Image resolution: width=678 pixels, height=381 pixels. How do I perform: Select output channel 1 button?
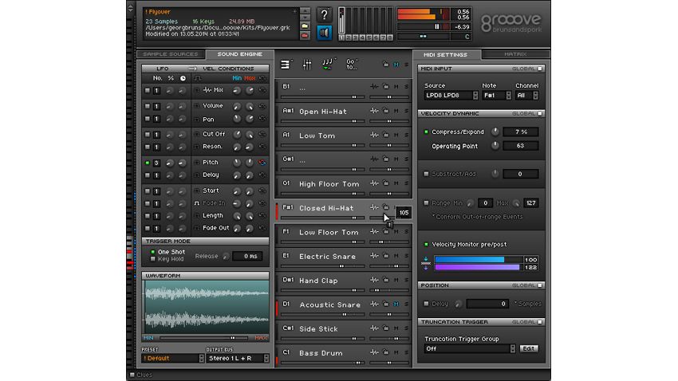point(341,37)
